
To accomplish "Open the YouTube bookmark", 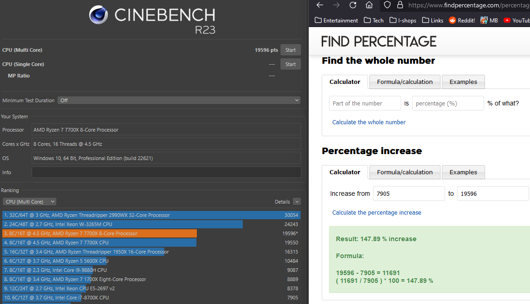I will pos(517,21).
